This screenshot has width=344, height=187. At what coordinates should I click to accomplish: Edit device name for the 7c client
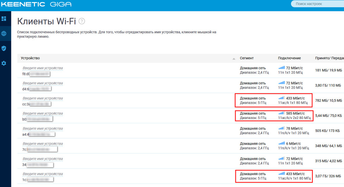coord(43,144)
